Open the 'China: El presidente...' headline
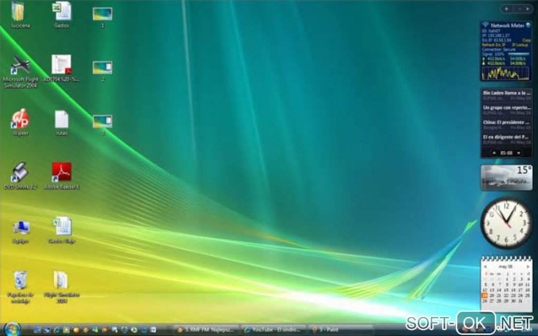538x336 pixels. pyautogui.click(x=506, y=122)
